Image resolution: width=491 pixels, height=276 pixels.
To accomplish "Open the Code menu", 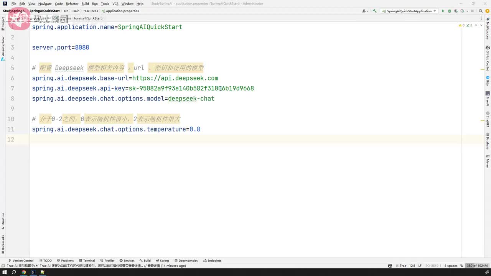I will pyautogui.click(x=59, y=4).
